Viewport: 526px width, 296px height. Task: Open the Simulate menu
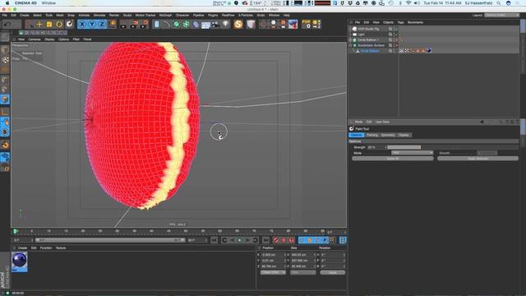click(x=99, y=15)
